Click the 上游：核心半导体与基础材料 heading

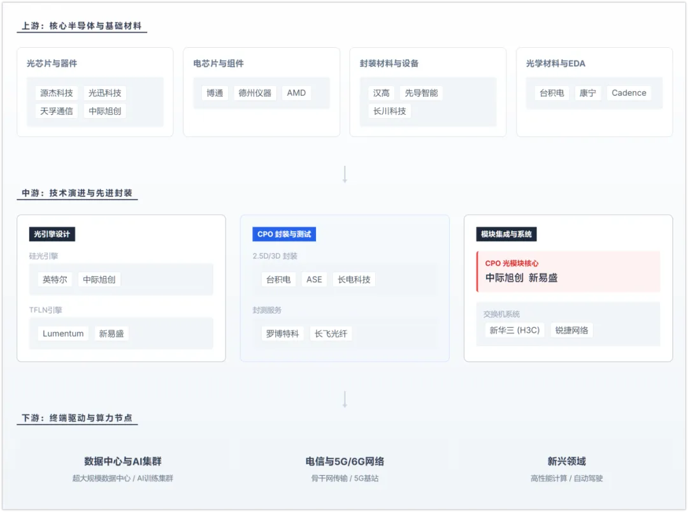[x=82, y=26]
